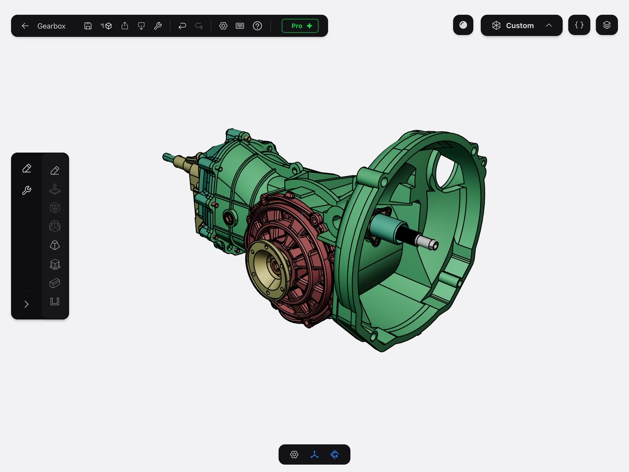Select the cube cut-corner tool

(55, 208)
